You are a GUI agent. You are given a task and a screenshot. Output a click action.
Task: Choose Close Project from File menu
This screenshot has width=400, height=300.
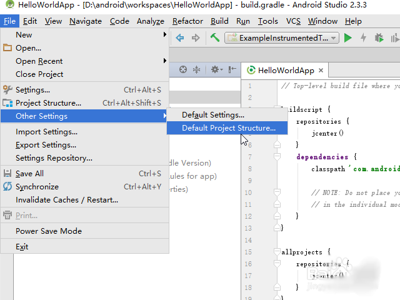tap(85, 74)
